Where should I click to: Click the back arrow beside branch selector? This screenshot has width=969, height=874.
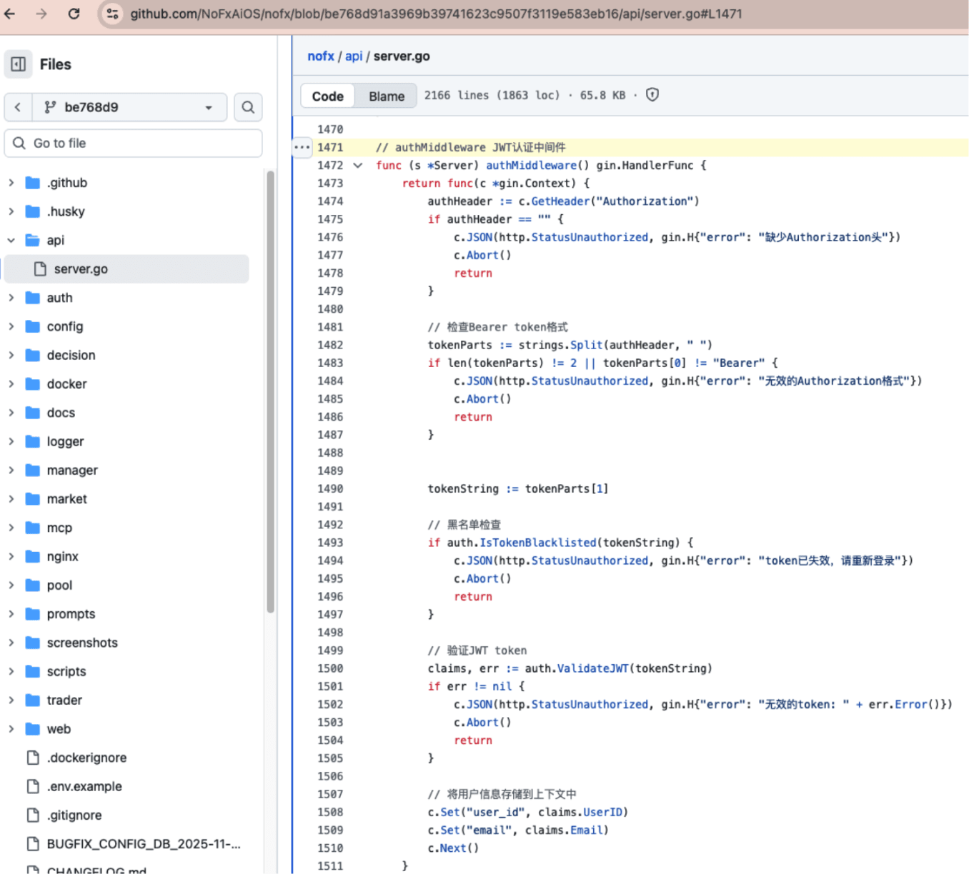(x=18, y=107)
